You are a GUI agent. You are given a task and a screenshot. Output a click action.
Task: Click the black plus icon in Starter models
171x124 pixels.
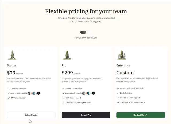38,93
